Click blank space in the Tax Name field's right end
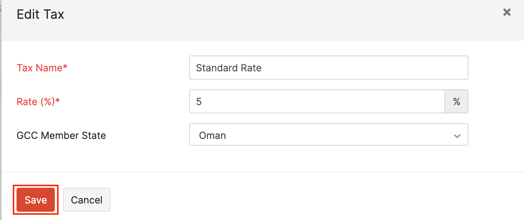 (x=432, y=68)
